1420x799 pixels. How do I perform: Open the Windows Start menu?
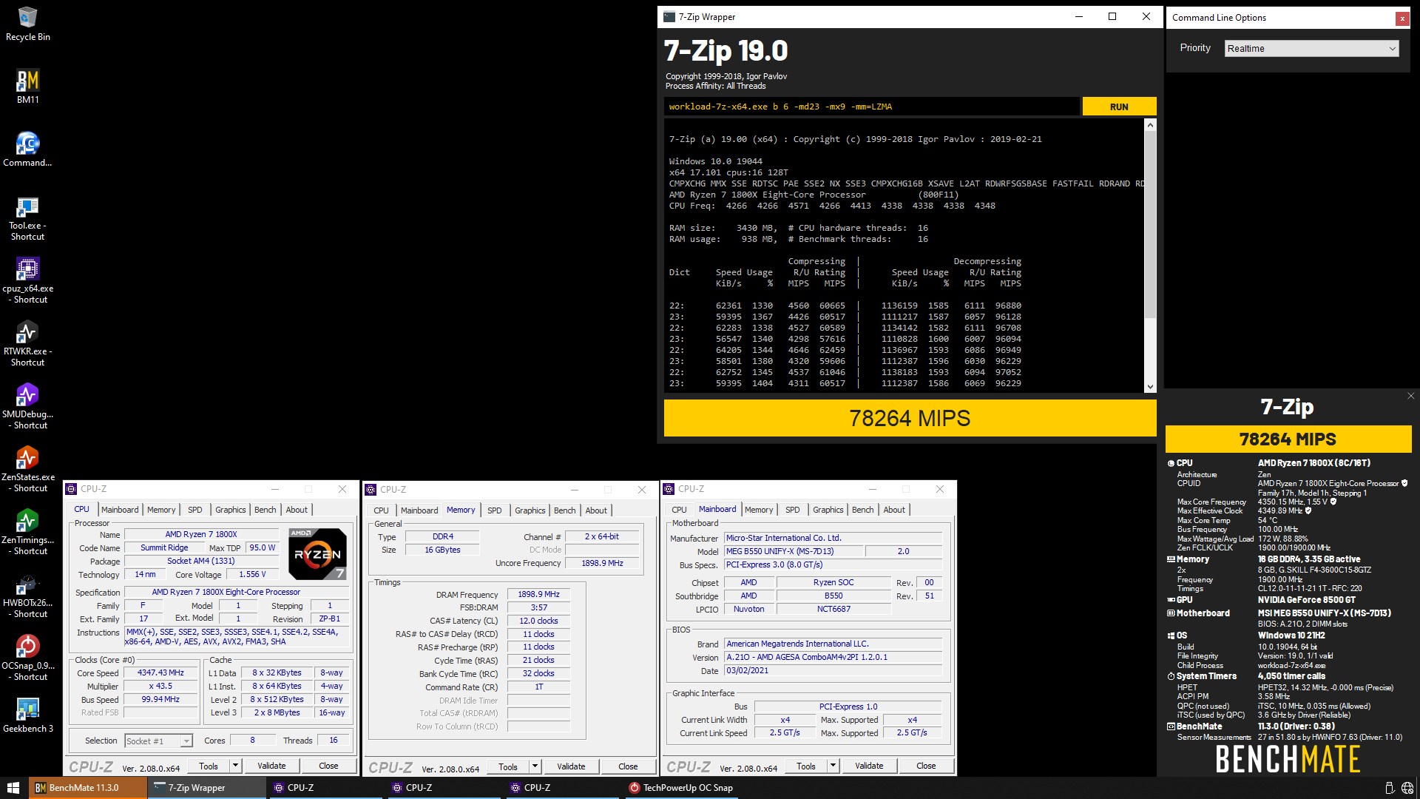tap(13, 788)
